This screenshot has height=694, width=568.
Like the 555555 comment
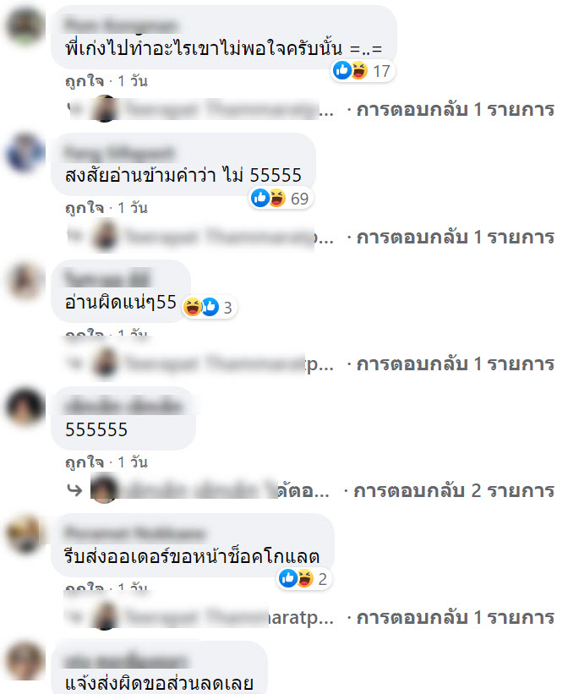coord(85,462)
